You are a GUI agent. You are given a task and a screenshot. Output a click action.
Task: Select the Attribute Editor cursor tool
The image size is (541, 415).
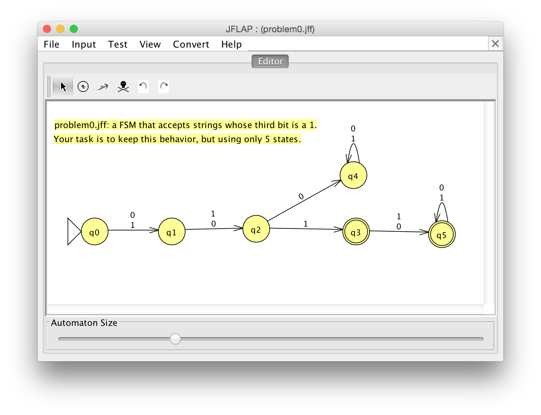click(x=63, y=86)
